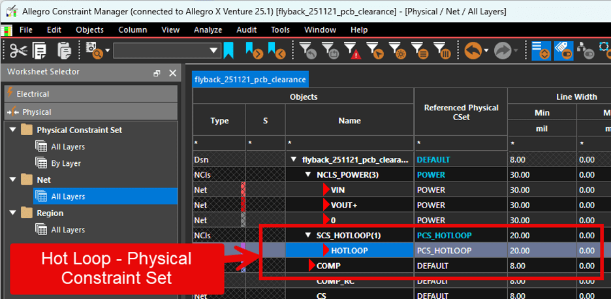Open the Window menu
611x299 pixels.
tap(320, 29)
